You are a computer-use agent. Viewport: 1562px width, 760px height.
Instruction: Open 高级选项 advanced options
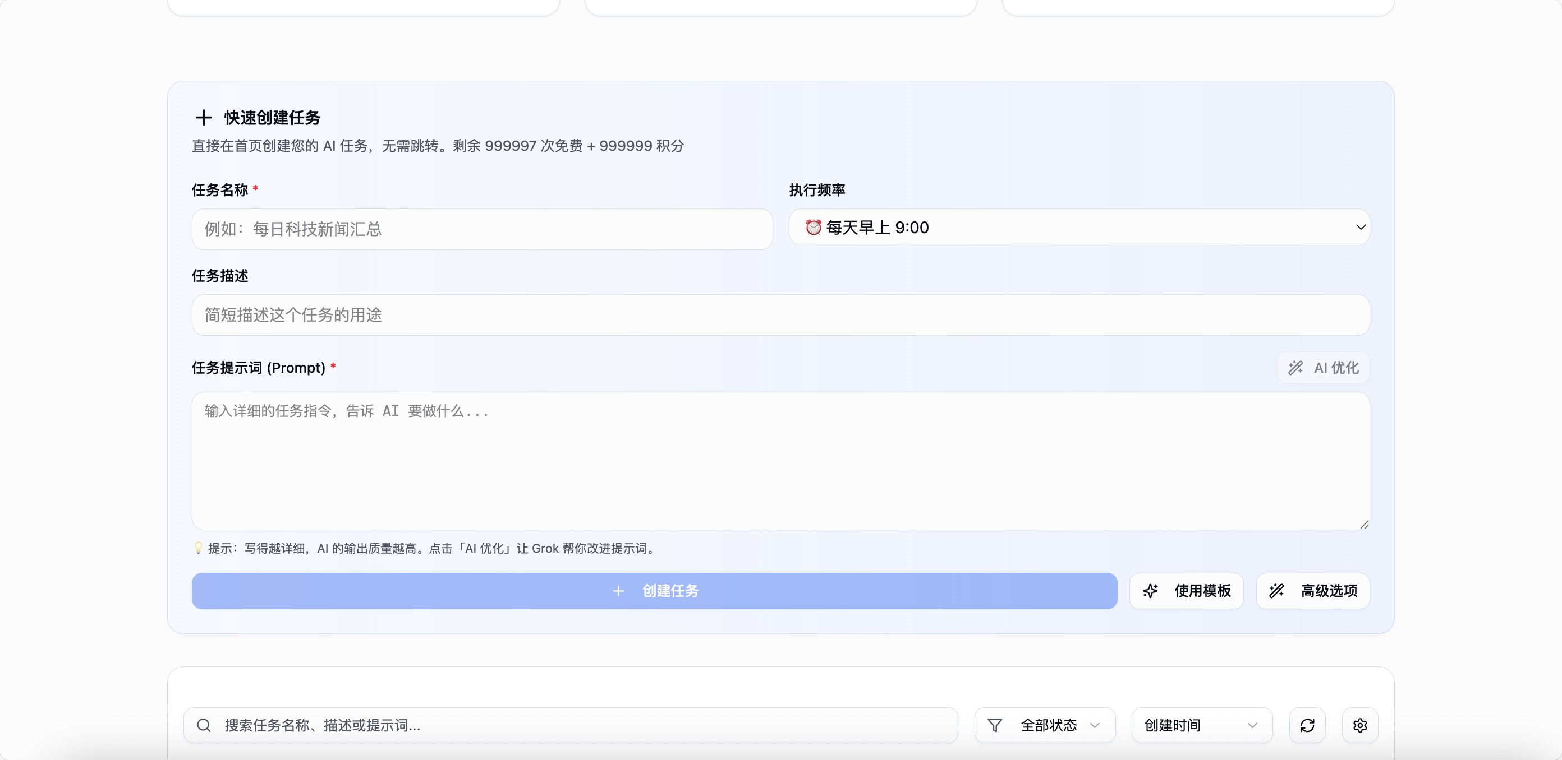click(x=1329, y=591)
